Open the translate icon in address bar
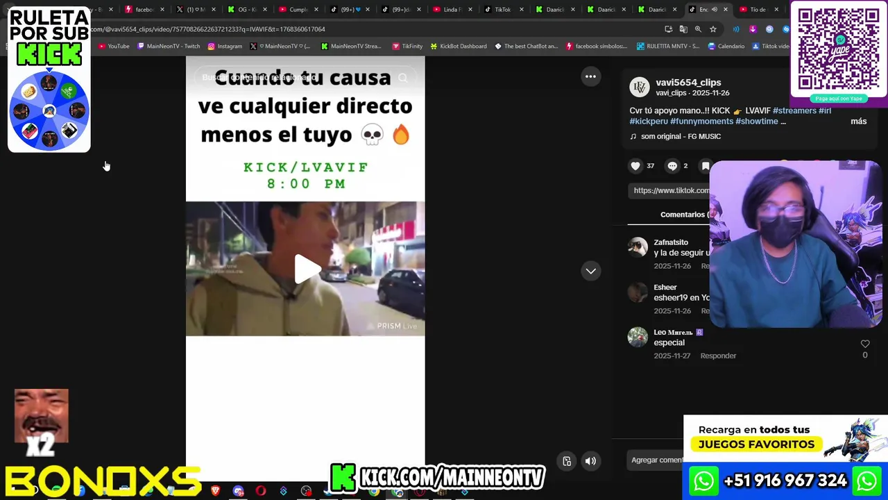The width and height of the screenshot is (888, 500). [x=683, y=29]
